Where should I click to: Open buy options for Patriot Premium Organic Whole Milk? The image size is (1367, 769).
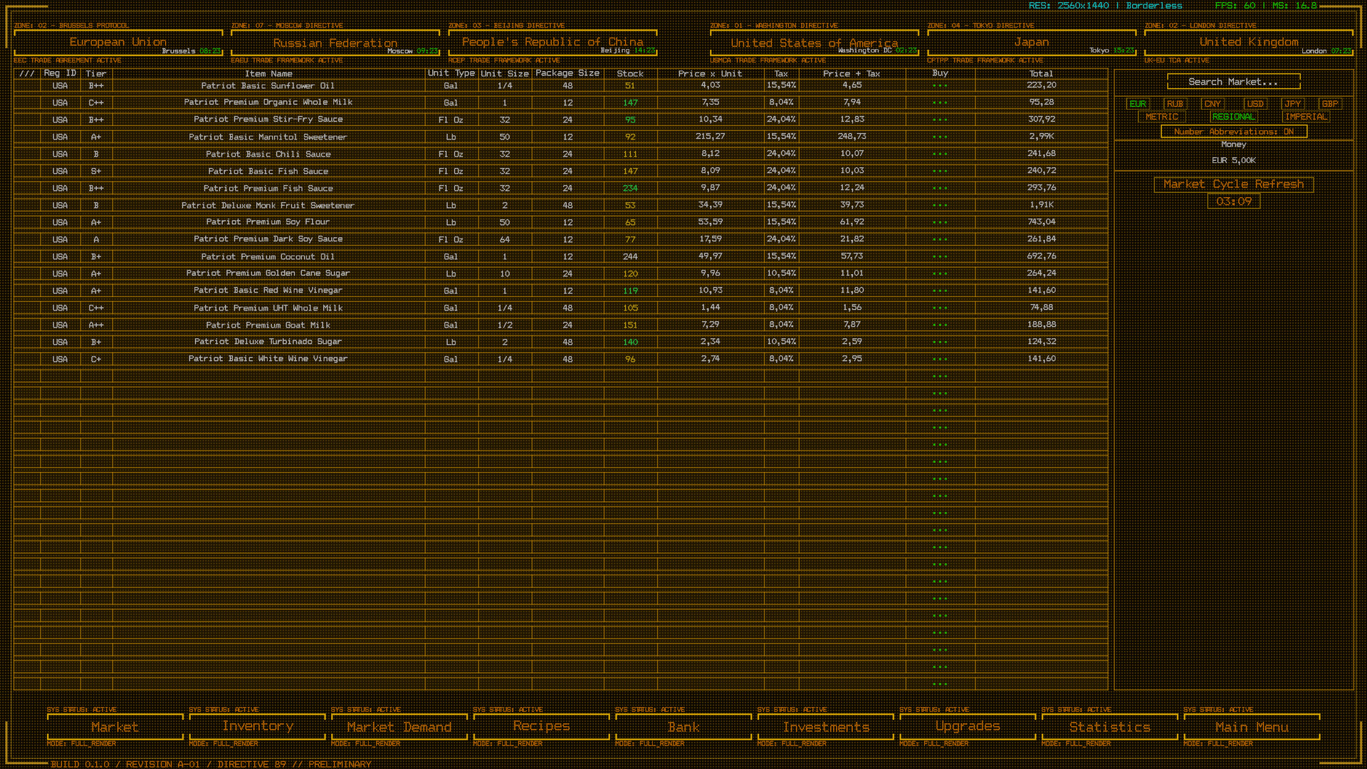(940, 103)
